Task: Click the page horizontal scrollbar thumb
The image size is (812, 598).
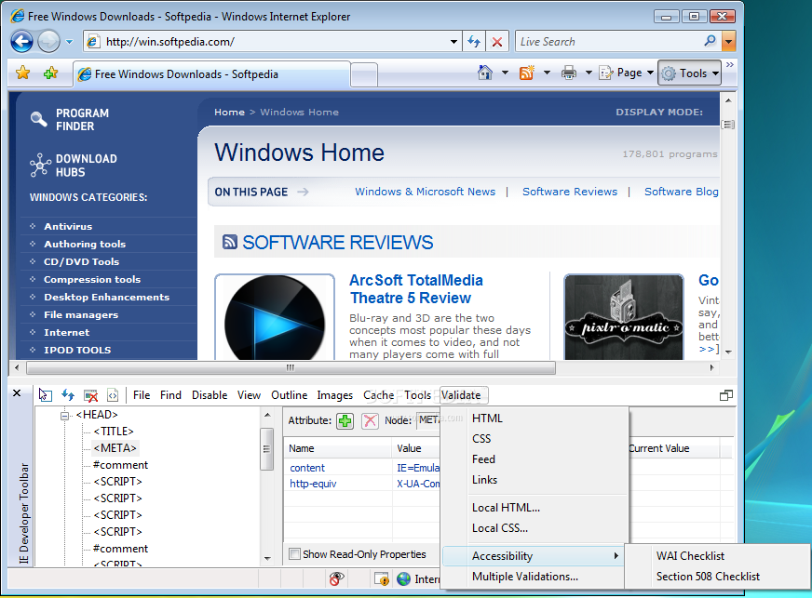Action: [x=291, y=367]
